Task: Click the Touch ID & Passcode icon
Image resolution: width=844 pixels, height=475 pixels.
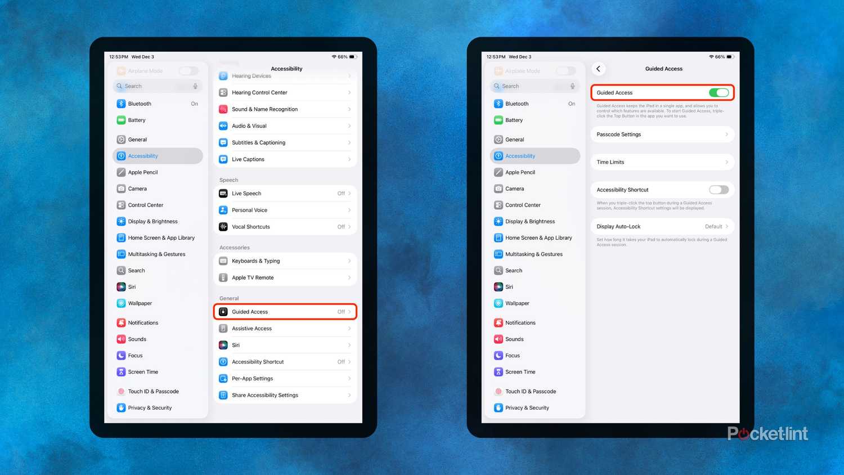Action: 121,391
